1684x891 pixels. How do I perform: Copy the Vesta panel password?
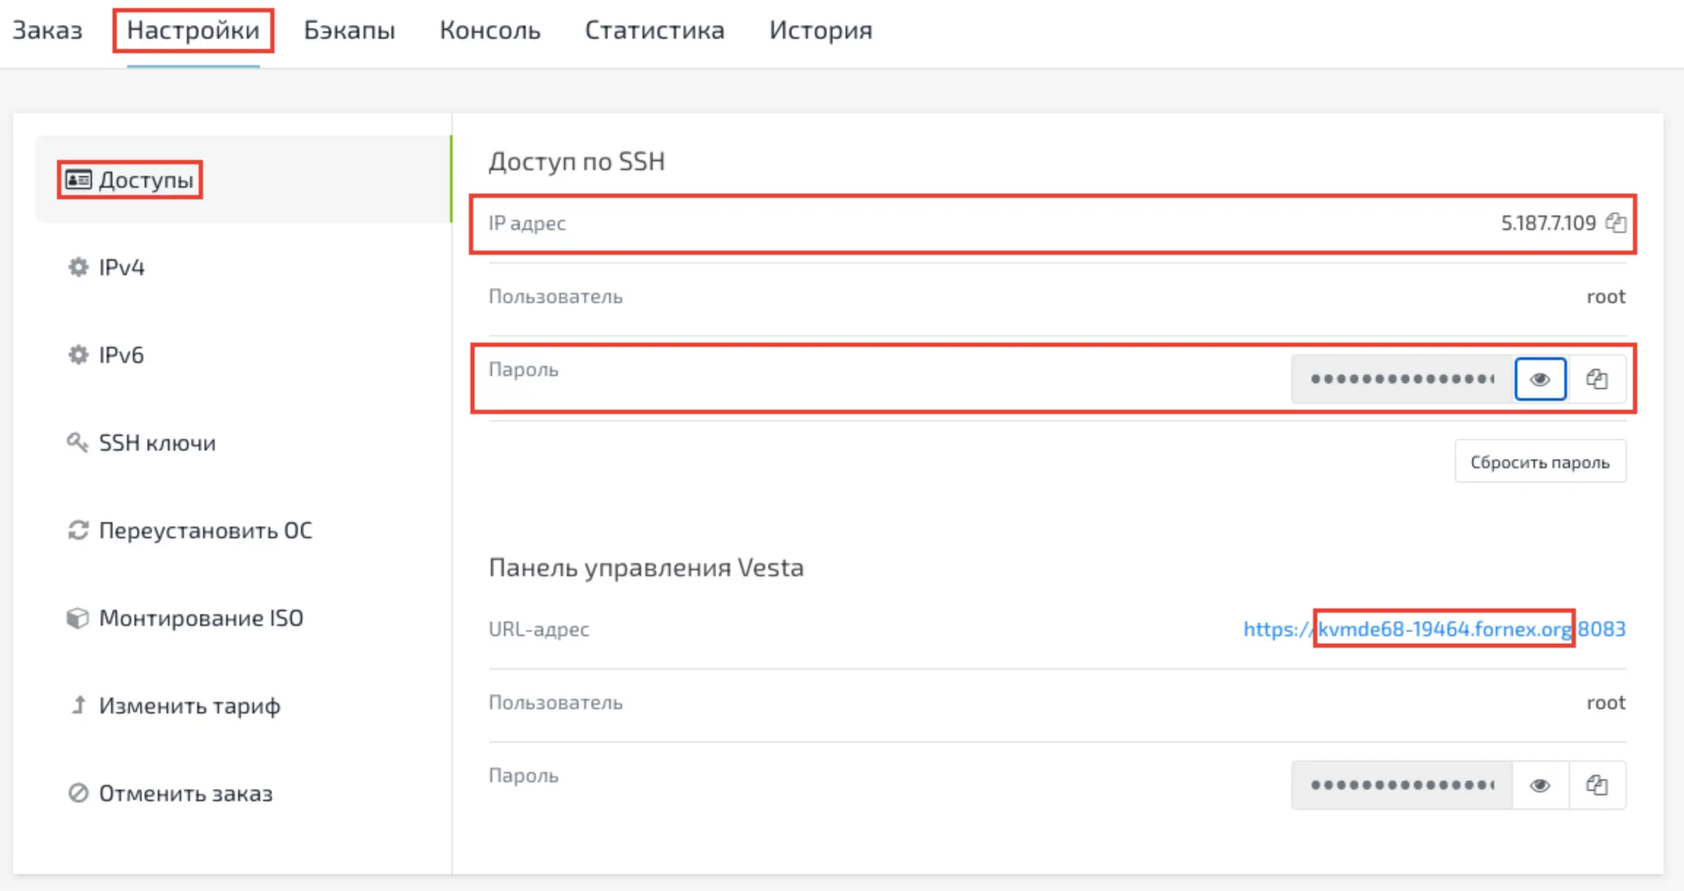1597,785
